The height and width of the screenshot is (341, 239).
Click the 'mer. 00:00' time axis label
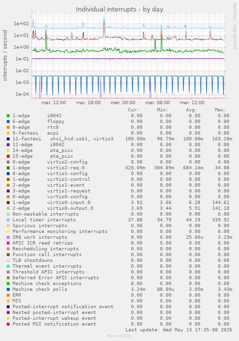[123, 103]
